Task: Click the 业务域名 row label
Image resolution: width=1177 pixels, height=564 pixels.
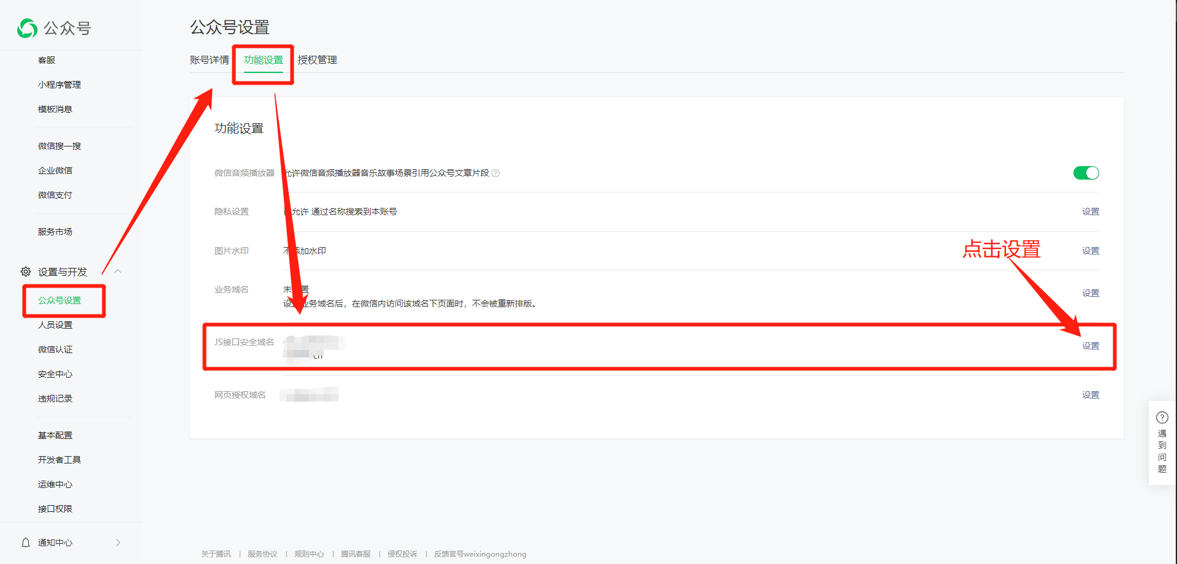Action: coord(232,289)
